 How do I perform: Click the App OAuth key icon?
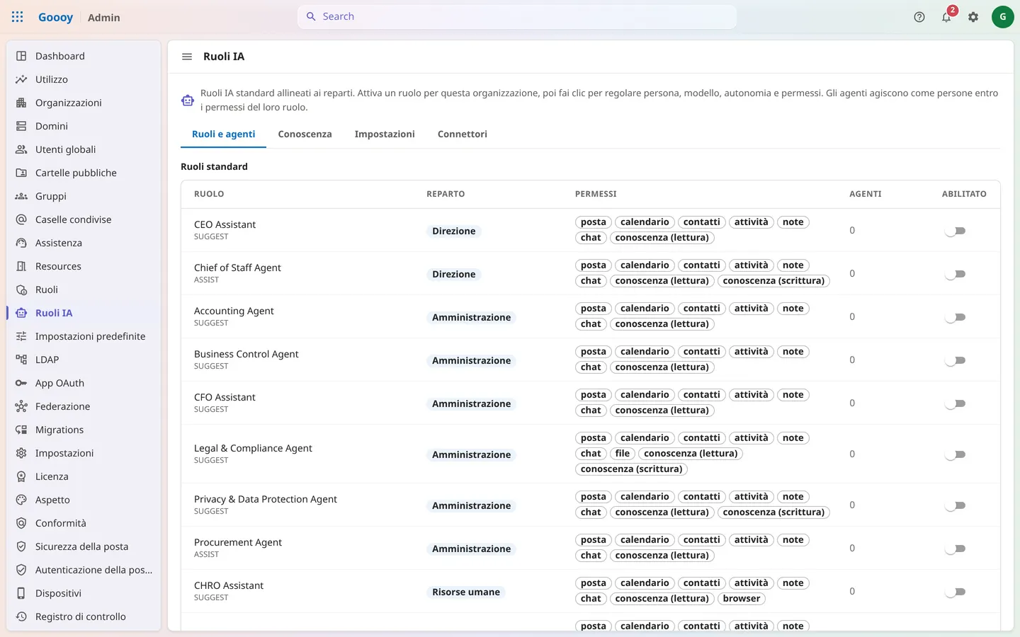pyautogui.click(x=21, y=383)
